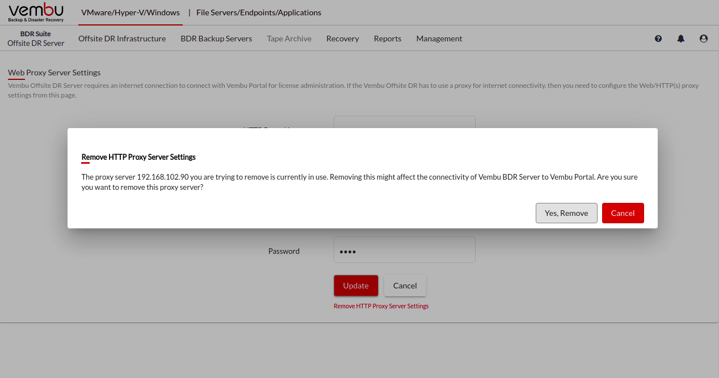Click the Cancel button beside Update
Viewport: 719px width, 378px height.
pyautogui.click(x=405, y=286)
